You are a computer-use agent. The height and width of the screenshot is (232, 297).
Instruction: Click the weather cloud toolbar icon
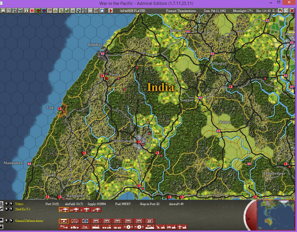click(x=102, y=11)
